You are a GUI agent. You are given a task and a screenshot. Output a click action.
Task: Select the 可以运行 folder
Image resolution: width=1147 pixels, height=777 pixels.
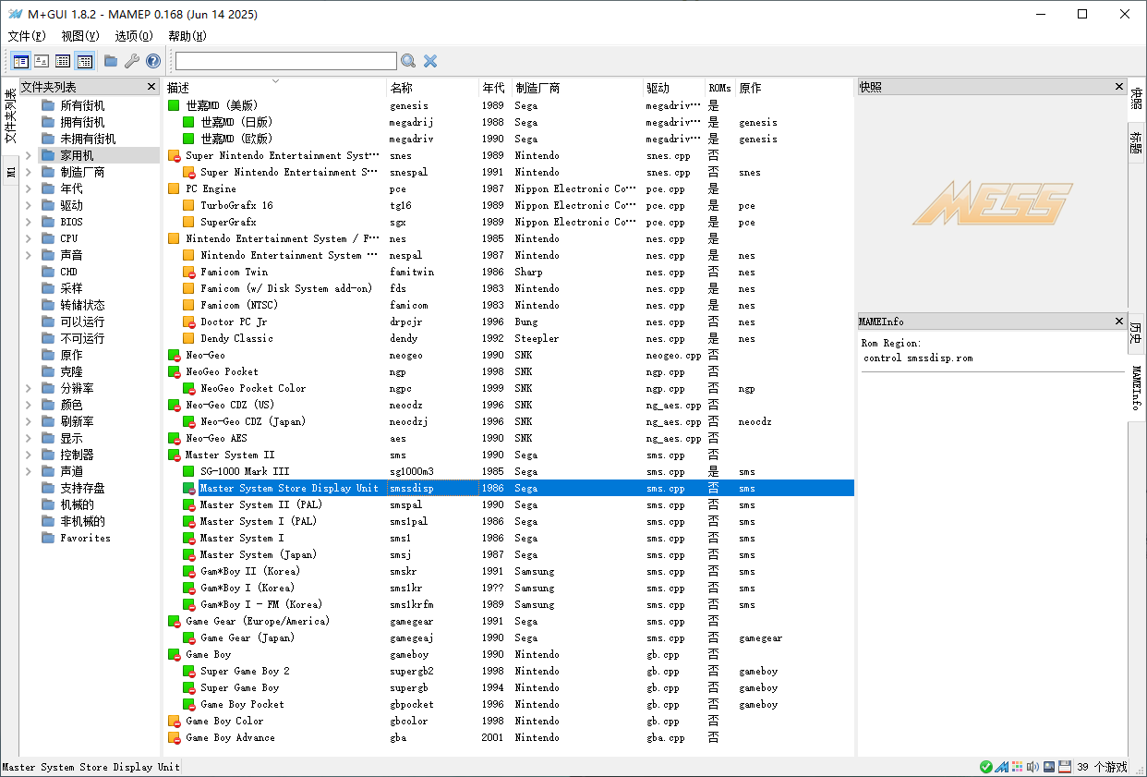pos(82,322)
